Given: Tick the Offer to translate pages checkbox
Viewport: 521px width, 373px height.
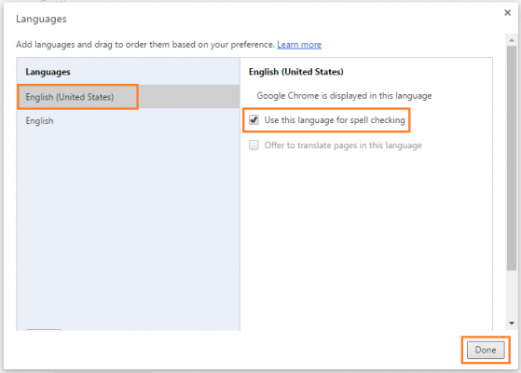Looking at the screenshot, I should 254,145.
